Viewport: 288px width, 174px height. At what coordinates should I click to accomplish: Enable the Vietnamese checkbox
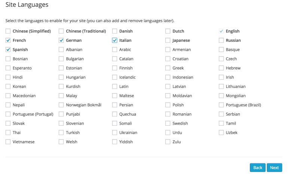tap(8, 142)
